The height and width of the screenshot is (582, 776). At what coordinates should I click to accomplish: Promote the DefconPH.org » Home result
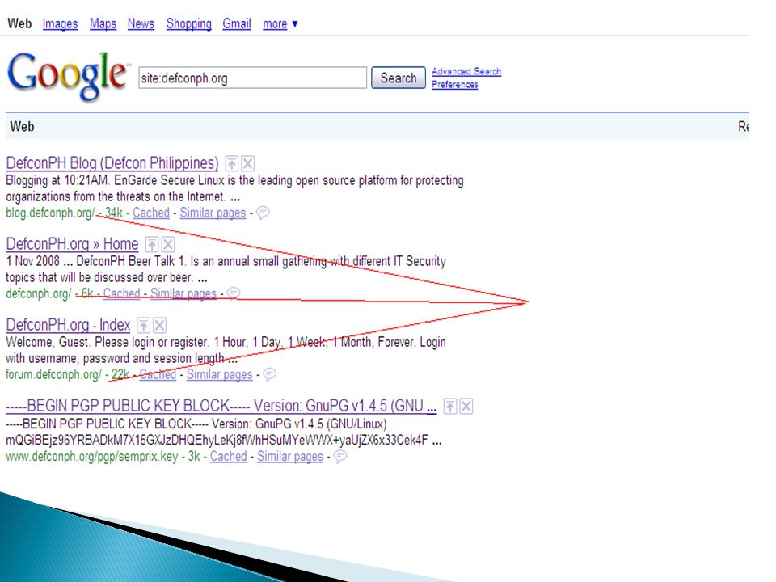[152, 244]
